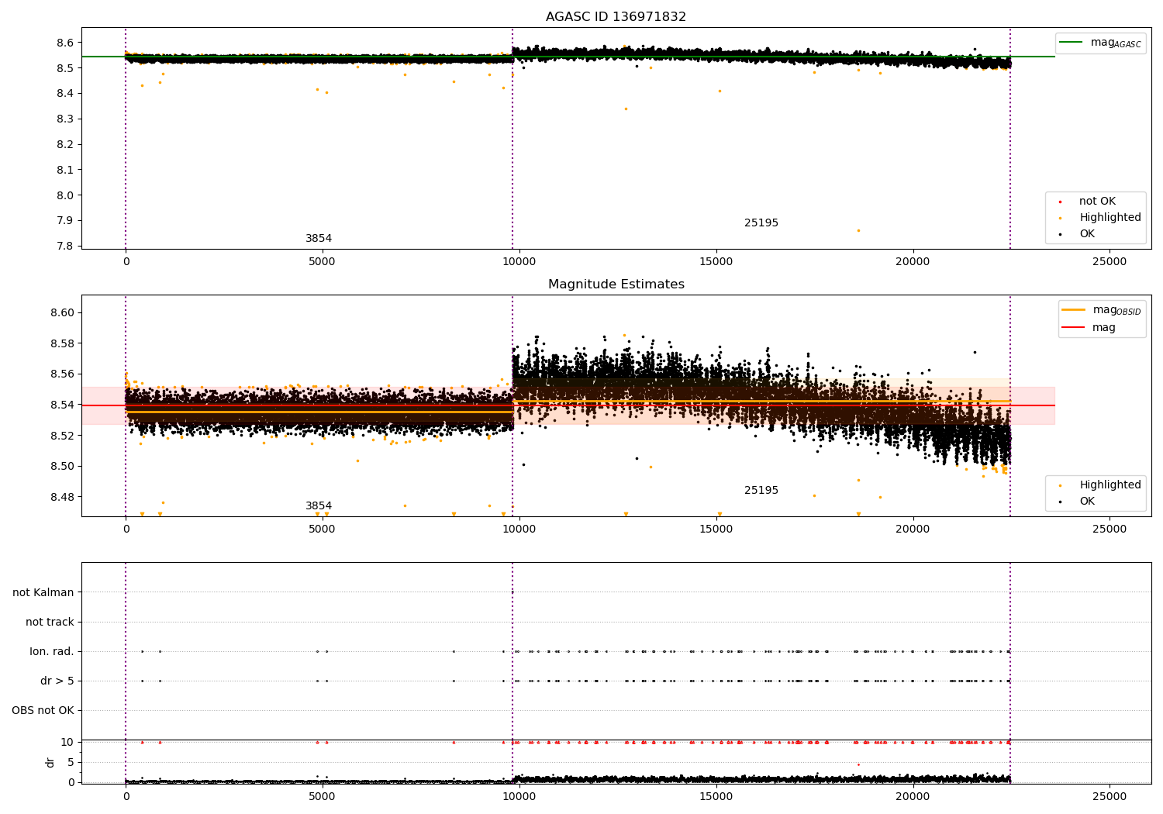Click the red 'mag' legend entry

tap(1089, 327)
